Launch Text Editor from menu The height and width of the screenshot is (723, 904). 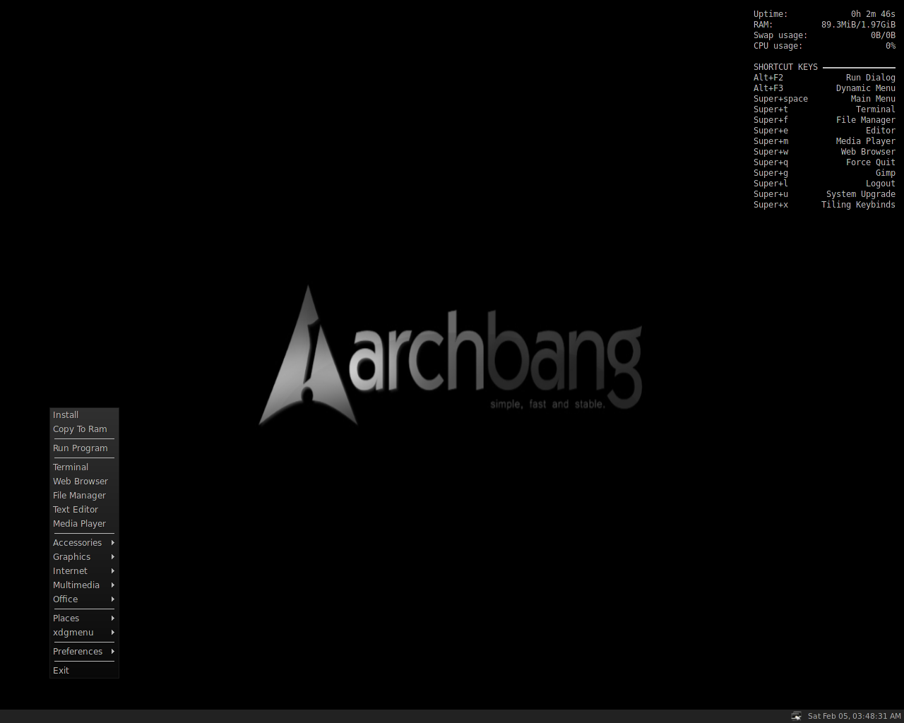pos(84,510)
